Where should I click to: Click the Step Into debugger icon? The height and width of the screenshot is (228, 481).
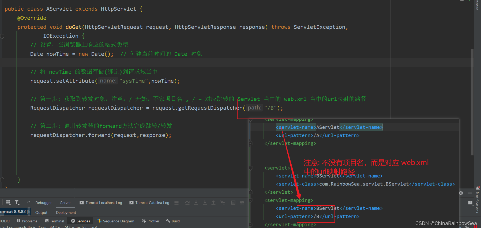(205, 203)
